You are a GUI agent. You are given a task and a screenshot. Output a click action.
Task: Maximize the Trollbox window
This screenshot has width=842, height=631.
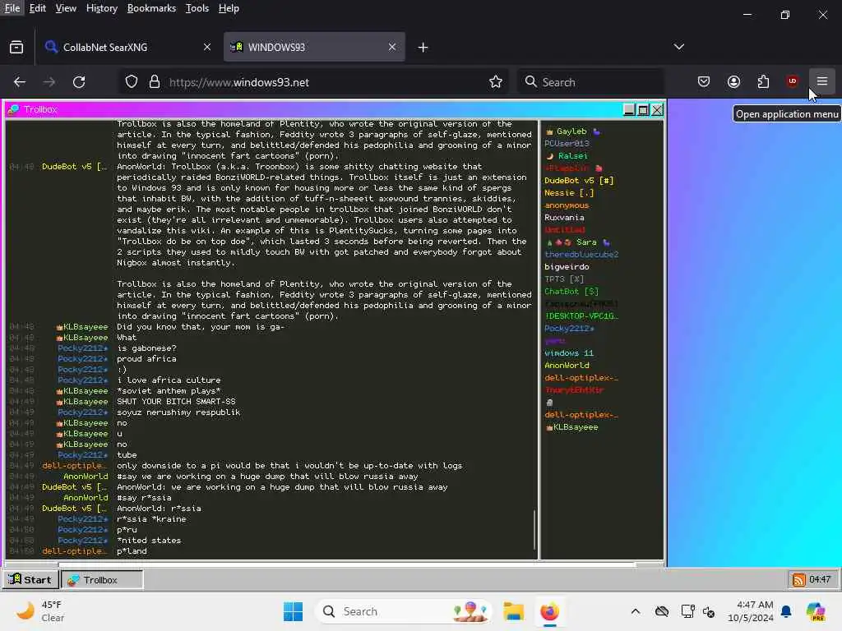pyautogui.click(x=643, y=109)
